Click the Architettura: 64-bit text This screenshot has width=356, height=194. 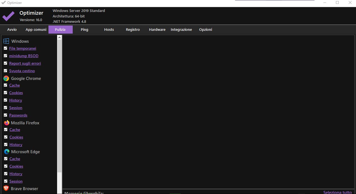pyautogui.click(x=69, y=16)
